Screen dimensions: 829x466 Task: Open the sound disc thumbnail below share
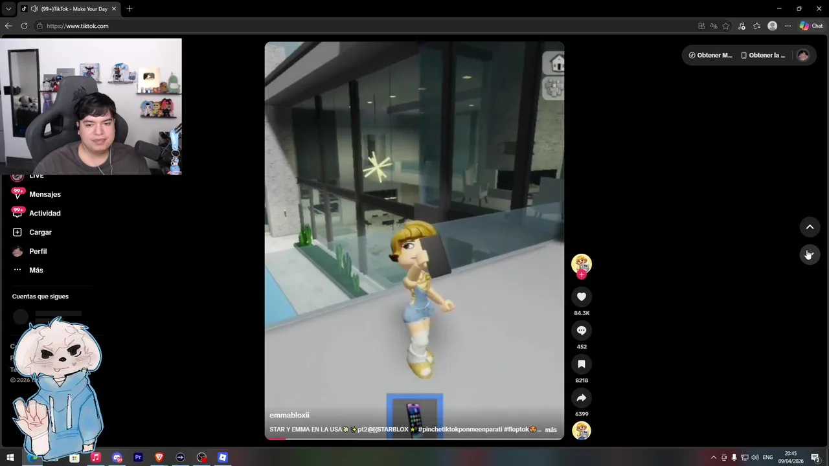(x=582, y=430)
